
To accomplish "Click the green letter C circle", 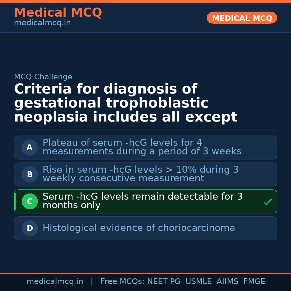I will click(x=30, y=202).
